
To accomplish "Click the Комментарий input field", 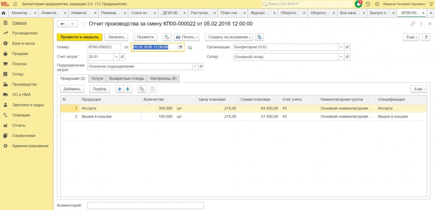I will coord(145,205).
